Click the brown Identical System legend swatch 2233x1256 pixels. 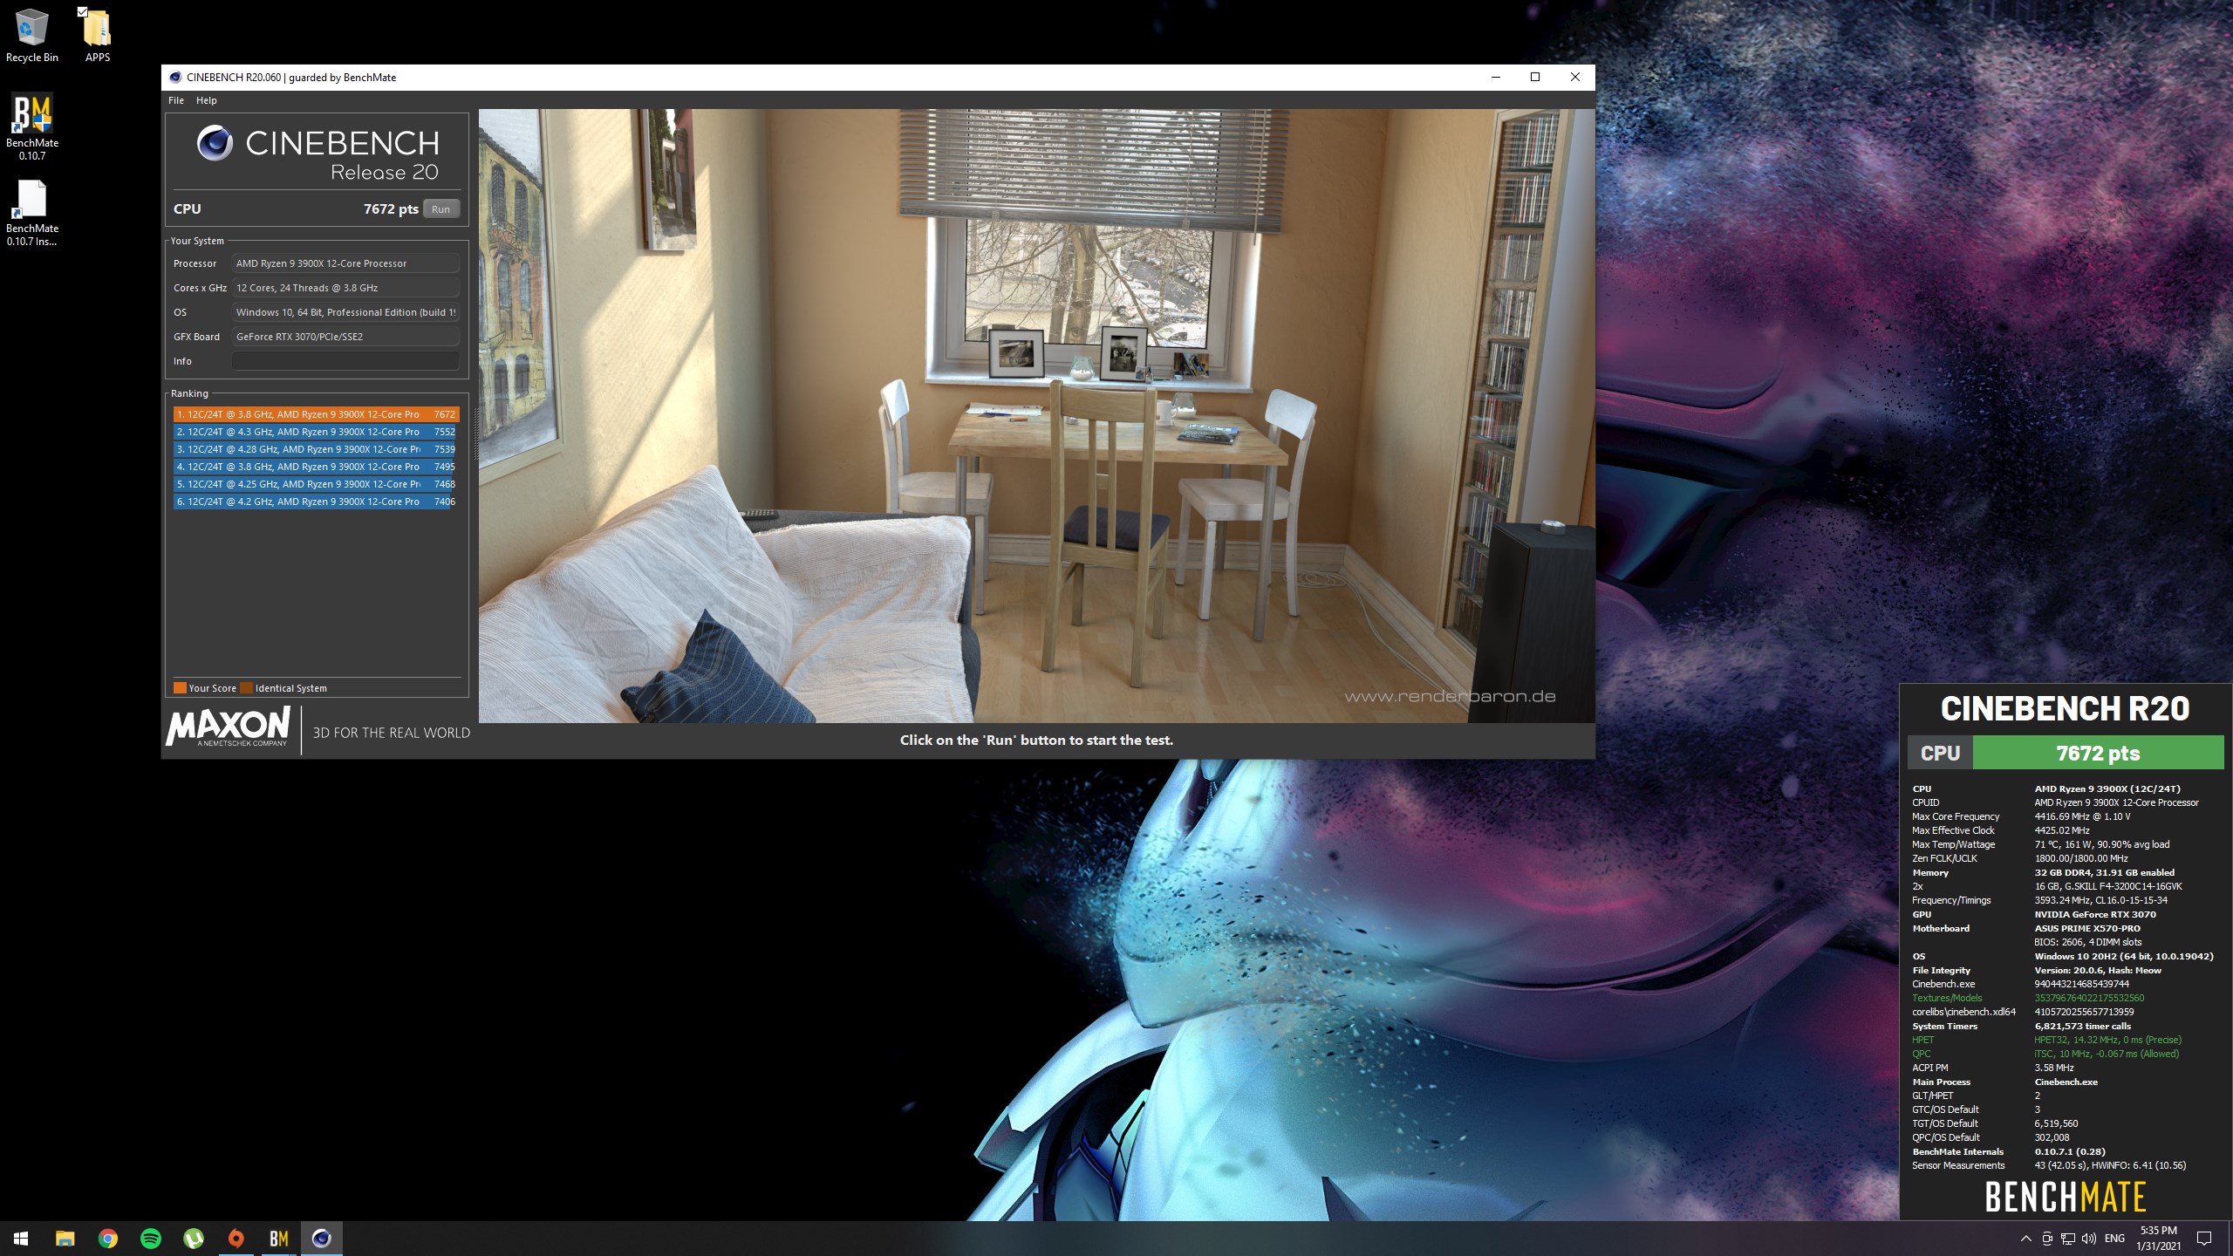tap(246, 688)
